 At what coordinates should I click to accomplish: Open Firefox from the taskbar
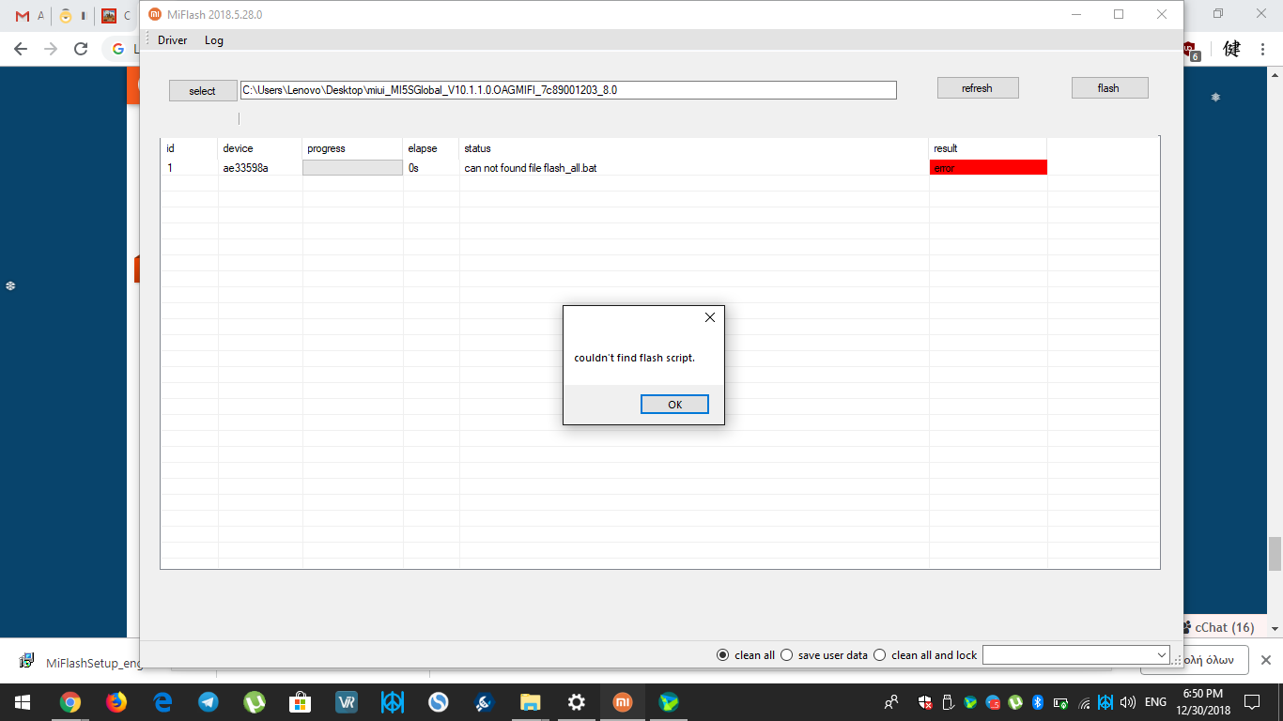(x=116, y=702)
